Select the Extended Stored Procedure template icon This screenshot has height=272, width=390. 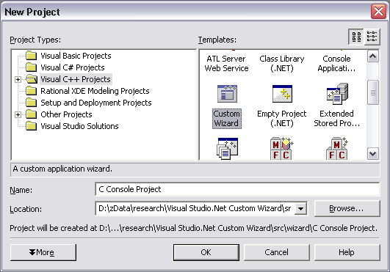(x=337, y=94)
